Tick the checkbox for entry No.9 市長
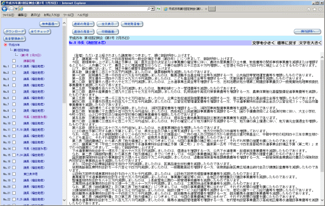Viewport: 325px width, 206px height. click(x=14, y=117)
